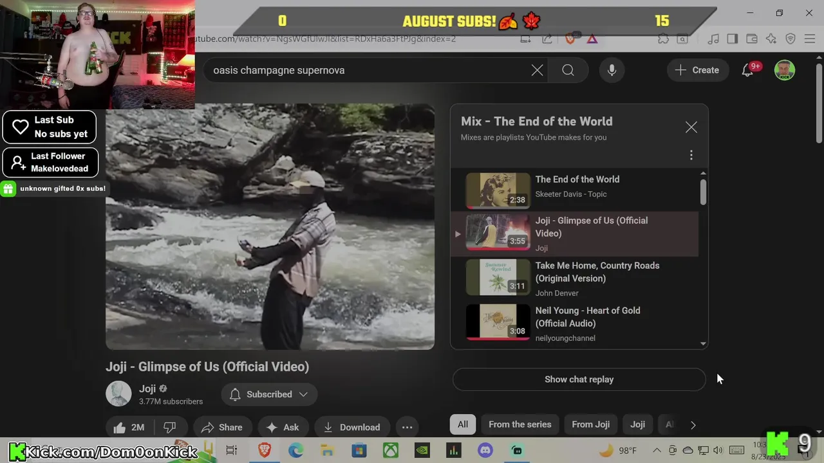Select the Joji filter chip
This screenshot has width=824, height=463.
[x=637, y=424]
